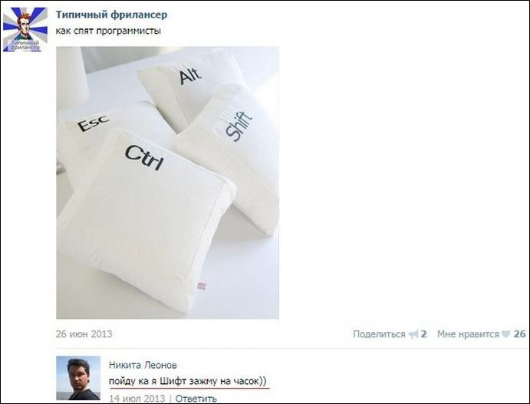This screenshot has height=404, width=530.
Task: Open the pillows photo attachment
Action: click(x=168, y=182)
